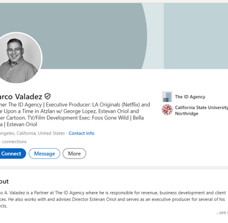The image size is (228, 223).
Task: Click the Message button
Action: (44, 154)
